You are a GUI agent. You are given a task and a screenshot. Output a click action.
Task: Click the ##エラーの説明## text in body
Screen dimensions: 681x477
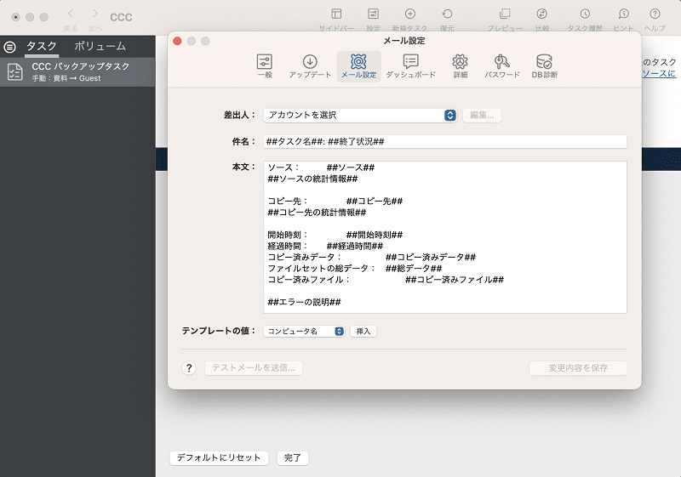point(305,302)
